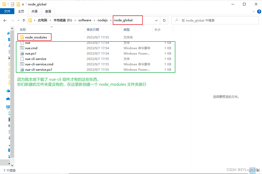Screen dimensions: 262x174
Task: Select the vue-cli-service.cmd file icon
Action: tap(22, 64)
